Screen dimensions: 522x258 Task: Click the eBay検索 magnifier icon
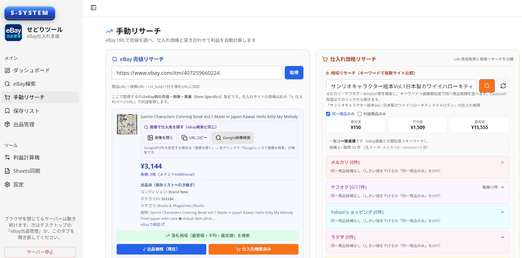coord(7,84)
